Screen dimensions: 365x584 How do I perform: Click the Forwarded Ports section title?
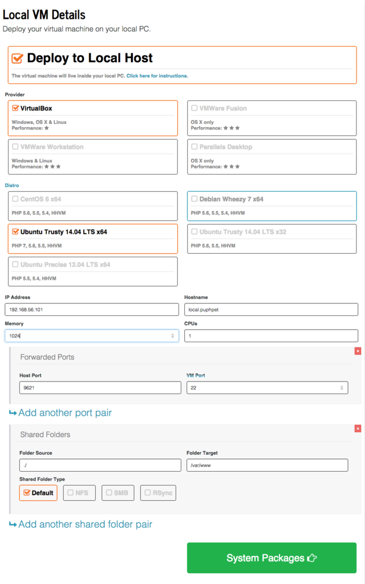(47, 357)
